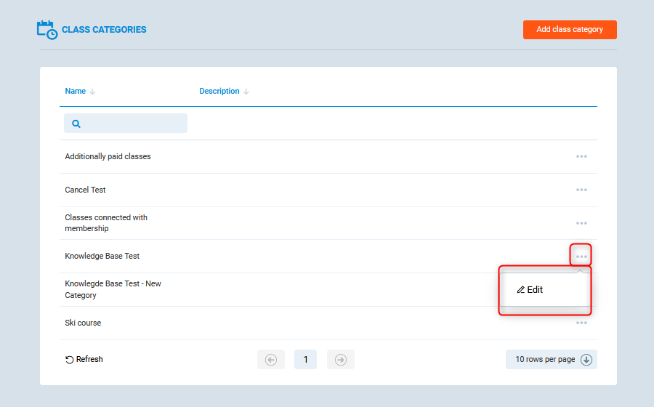Click the Knowledge Base Test three-dot menu

click(x=581, y=256)
